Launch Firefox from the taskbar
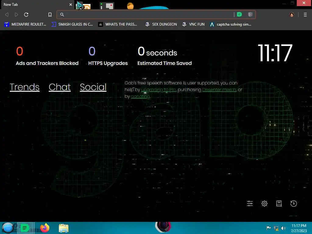This screenshot has height=234, width=312. tap(45, 228)
